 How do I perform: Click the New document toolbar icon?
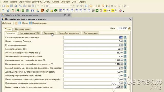[3, 6]
